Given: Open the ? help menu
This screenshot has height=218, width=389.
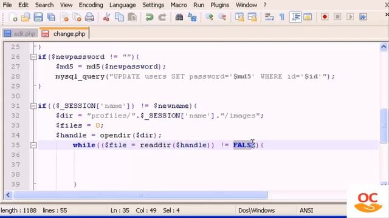Looking at the screenshot, I should point(265,5).
